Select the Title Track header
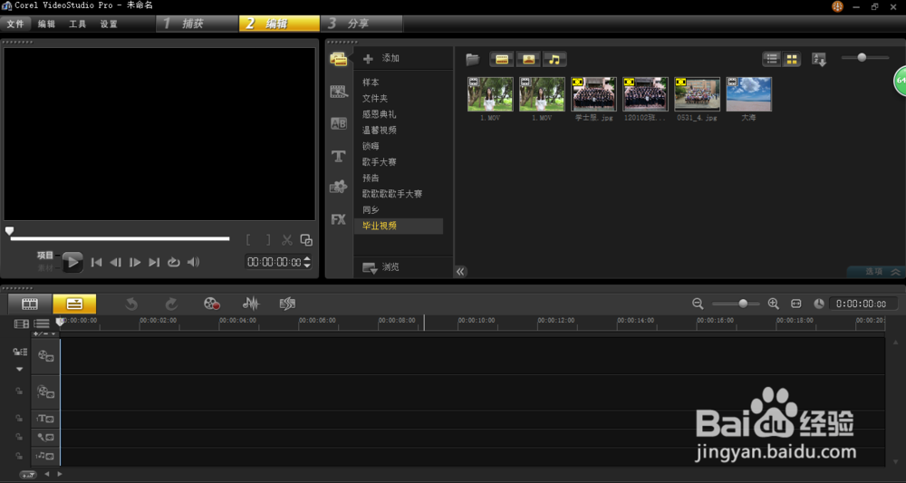The width and height of the screenshot is (906, 483). [x=45, y=419]
